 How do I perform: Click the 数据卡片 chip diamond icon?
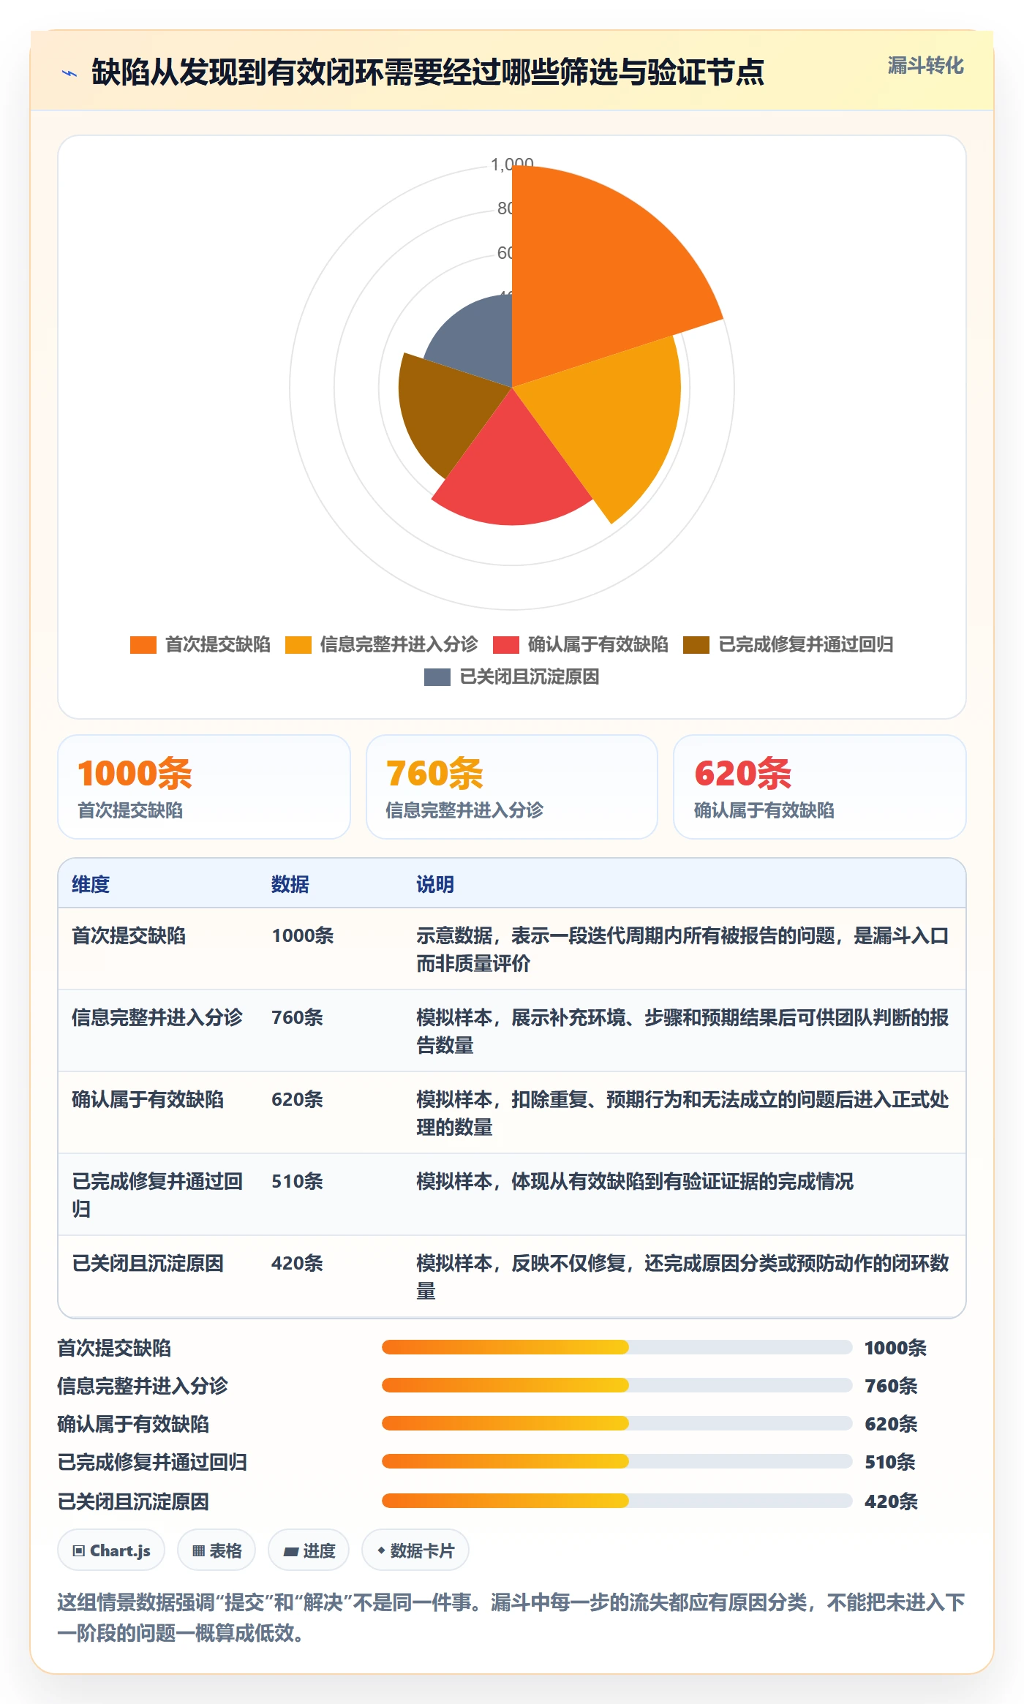(x=381, y=1550)
